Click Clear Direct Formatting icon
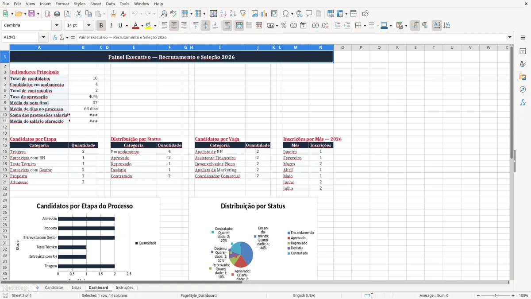 [123, 14]
